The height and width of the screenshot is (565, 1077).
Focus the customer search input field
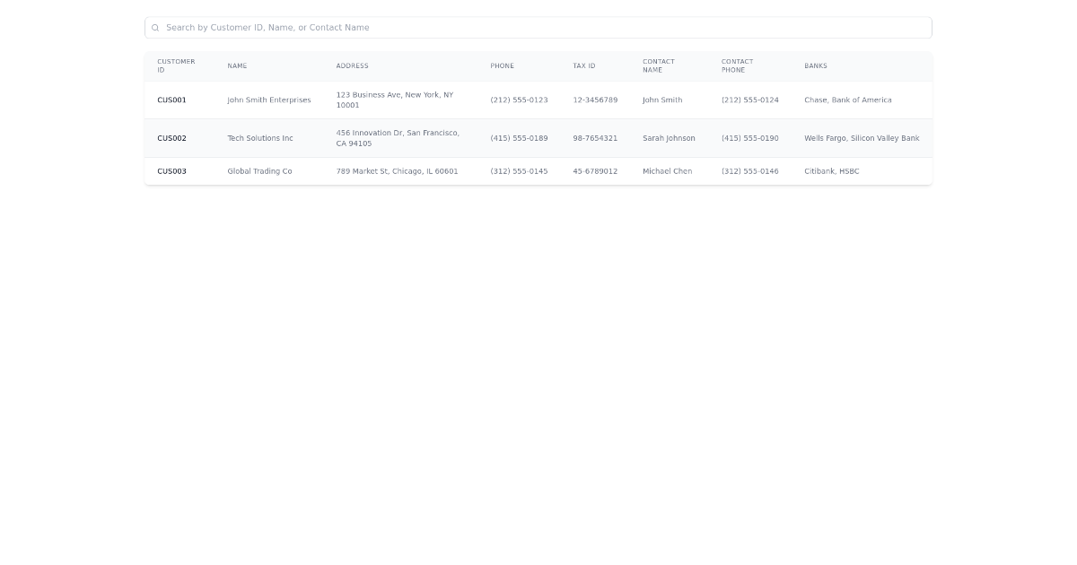click(x=538, y=28)
